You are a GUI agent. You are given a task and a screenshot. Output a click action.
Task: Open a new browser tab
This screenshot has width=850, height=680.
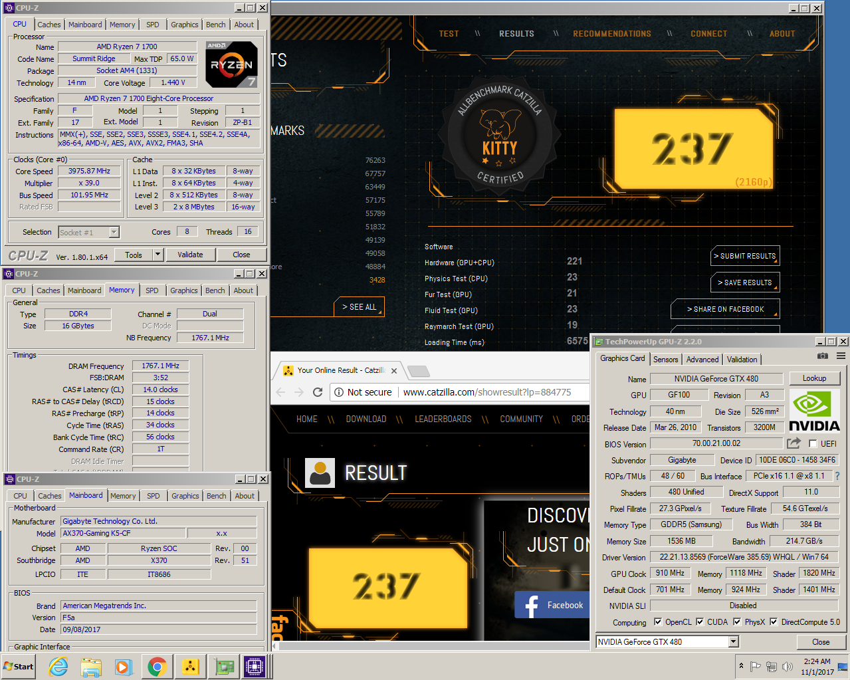pyautogui.click(x=418, y=371)
